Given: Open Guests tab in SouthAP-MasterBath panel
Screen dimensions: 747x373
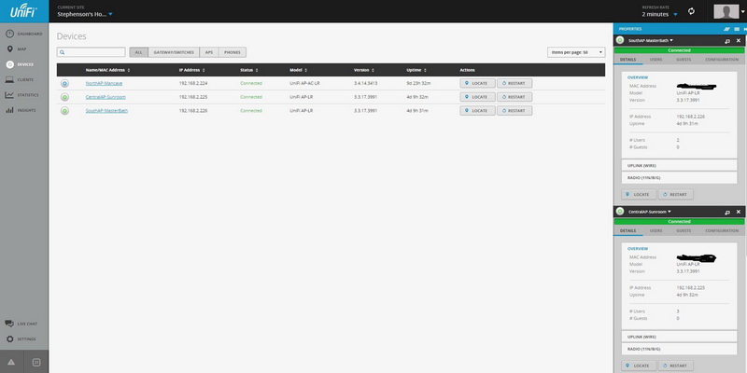Looking at the screenshot, I should tap(684, 60).
